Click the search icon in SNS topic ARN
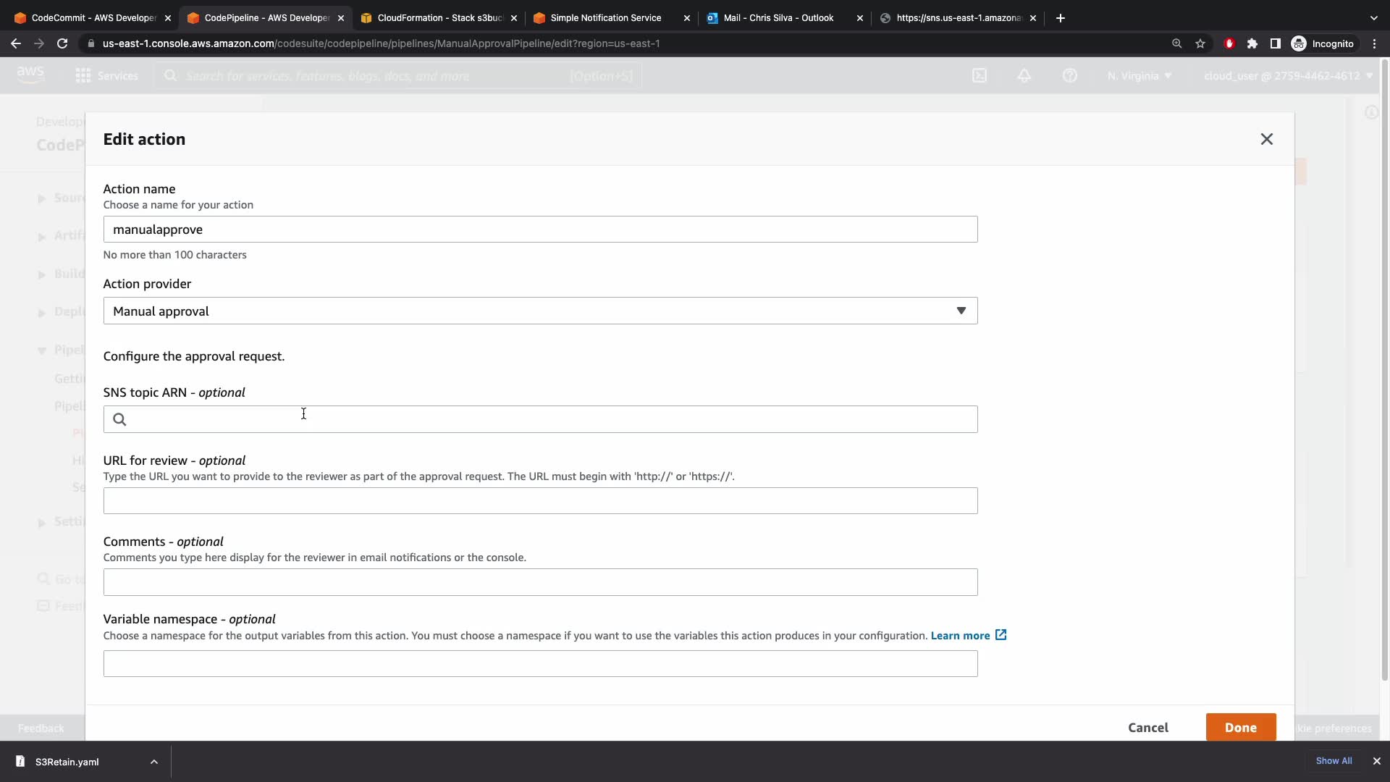The height and width of the screenshot is (782, 1390). tap(120, 419)
